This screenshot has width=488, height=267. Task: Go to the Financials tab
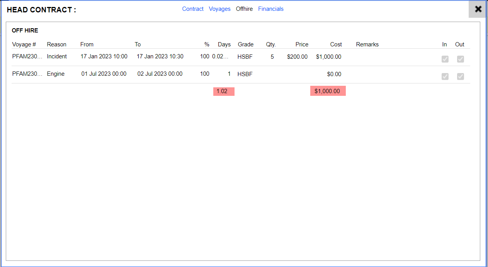click(x=270, y=9)
